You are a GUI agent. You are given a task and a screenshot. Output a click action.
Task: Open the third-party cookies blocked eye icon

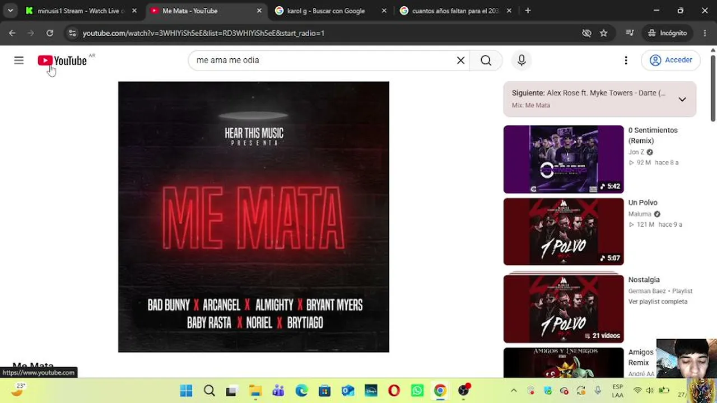point(586,33)
